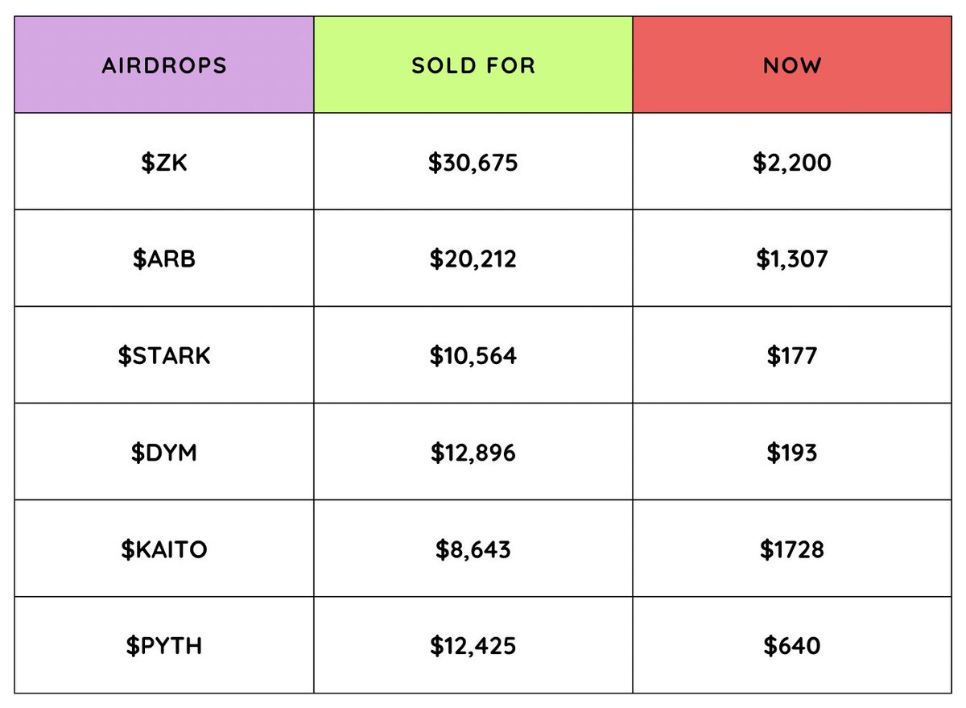
Task: Select the $177 now value
Action: [792, 356]
